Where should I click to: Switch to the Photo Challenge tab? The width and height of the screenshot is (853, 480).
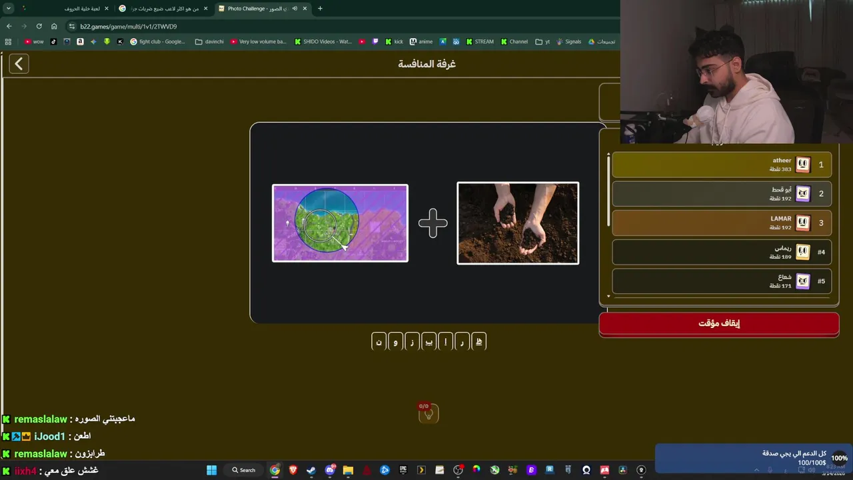pos(262,9)
